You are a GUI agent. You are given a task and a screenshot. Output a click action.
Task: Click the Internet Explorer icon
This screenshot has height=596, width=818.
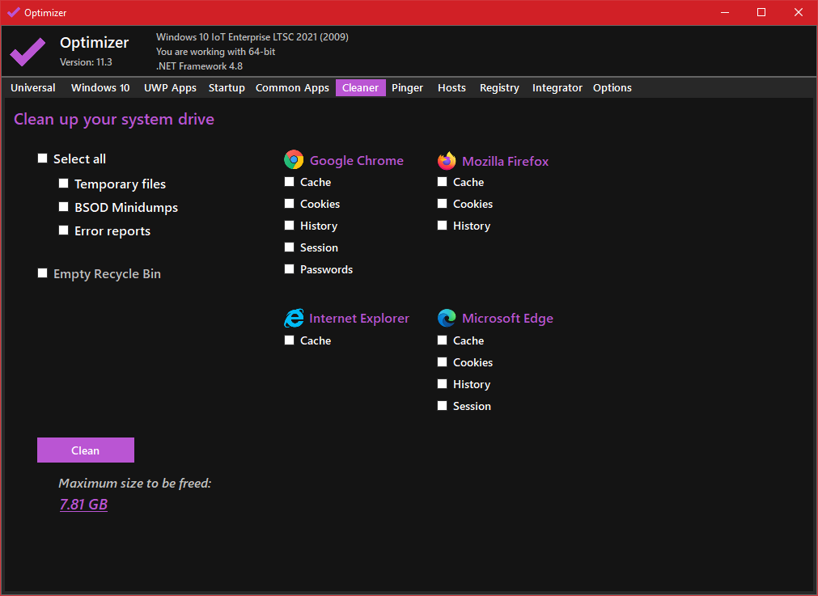click(x=294, y=318)
